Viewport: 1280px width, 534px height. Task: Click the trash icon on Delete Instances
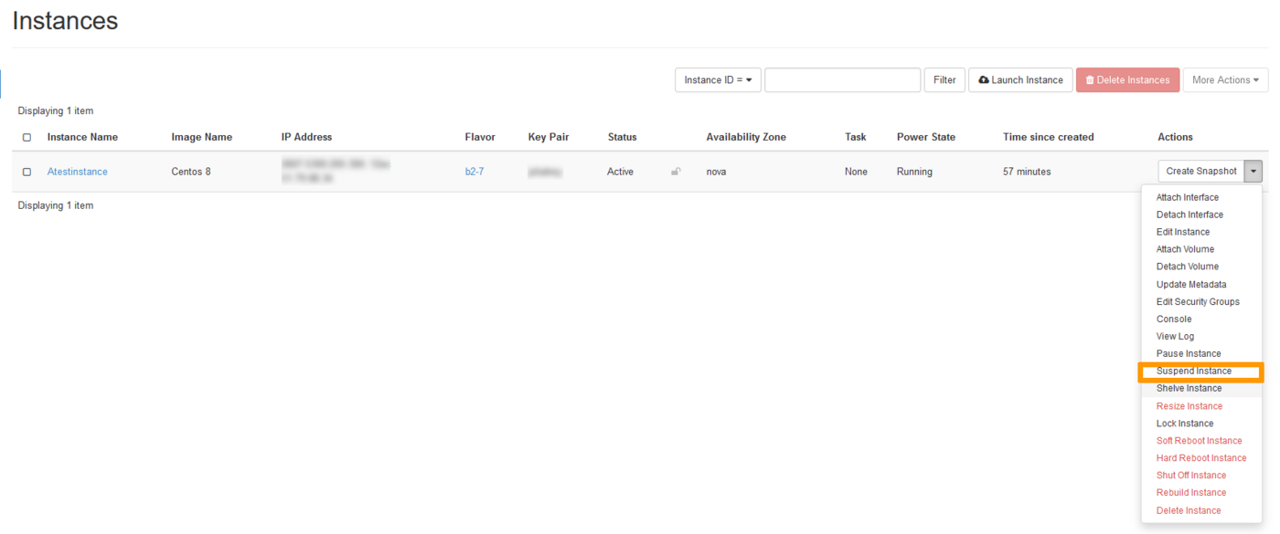pos(1088,79)
